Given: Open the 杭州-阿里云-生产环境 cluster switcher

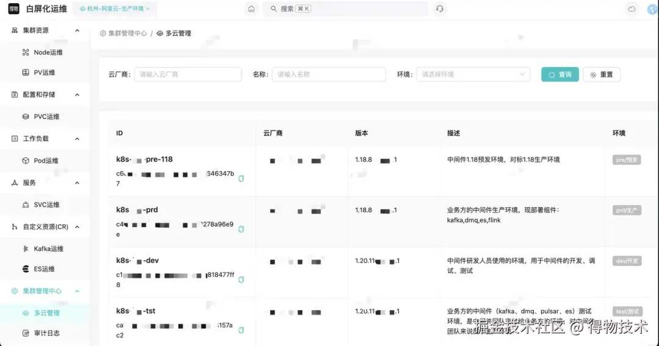Looking at the screenshot, I should point(115,9).
